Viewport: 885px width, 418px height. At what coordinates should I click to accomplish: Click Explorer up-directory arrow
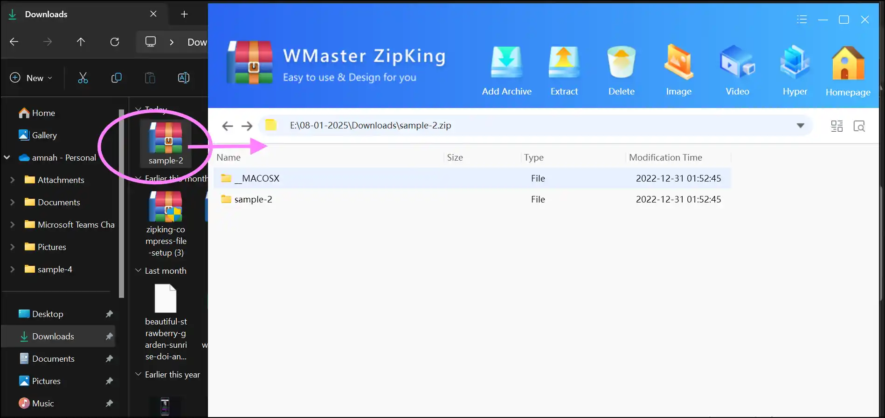click(81, 42)
